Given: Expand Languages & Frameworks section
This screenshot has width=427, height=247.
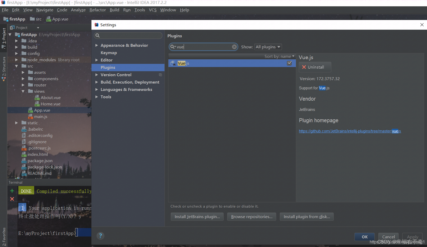Looking at the screenshot, I should 96,89.
